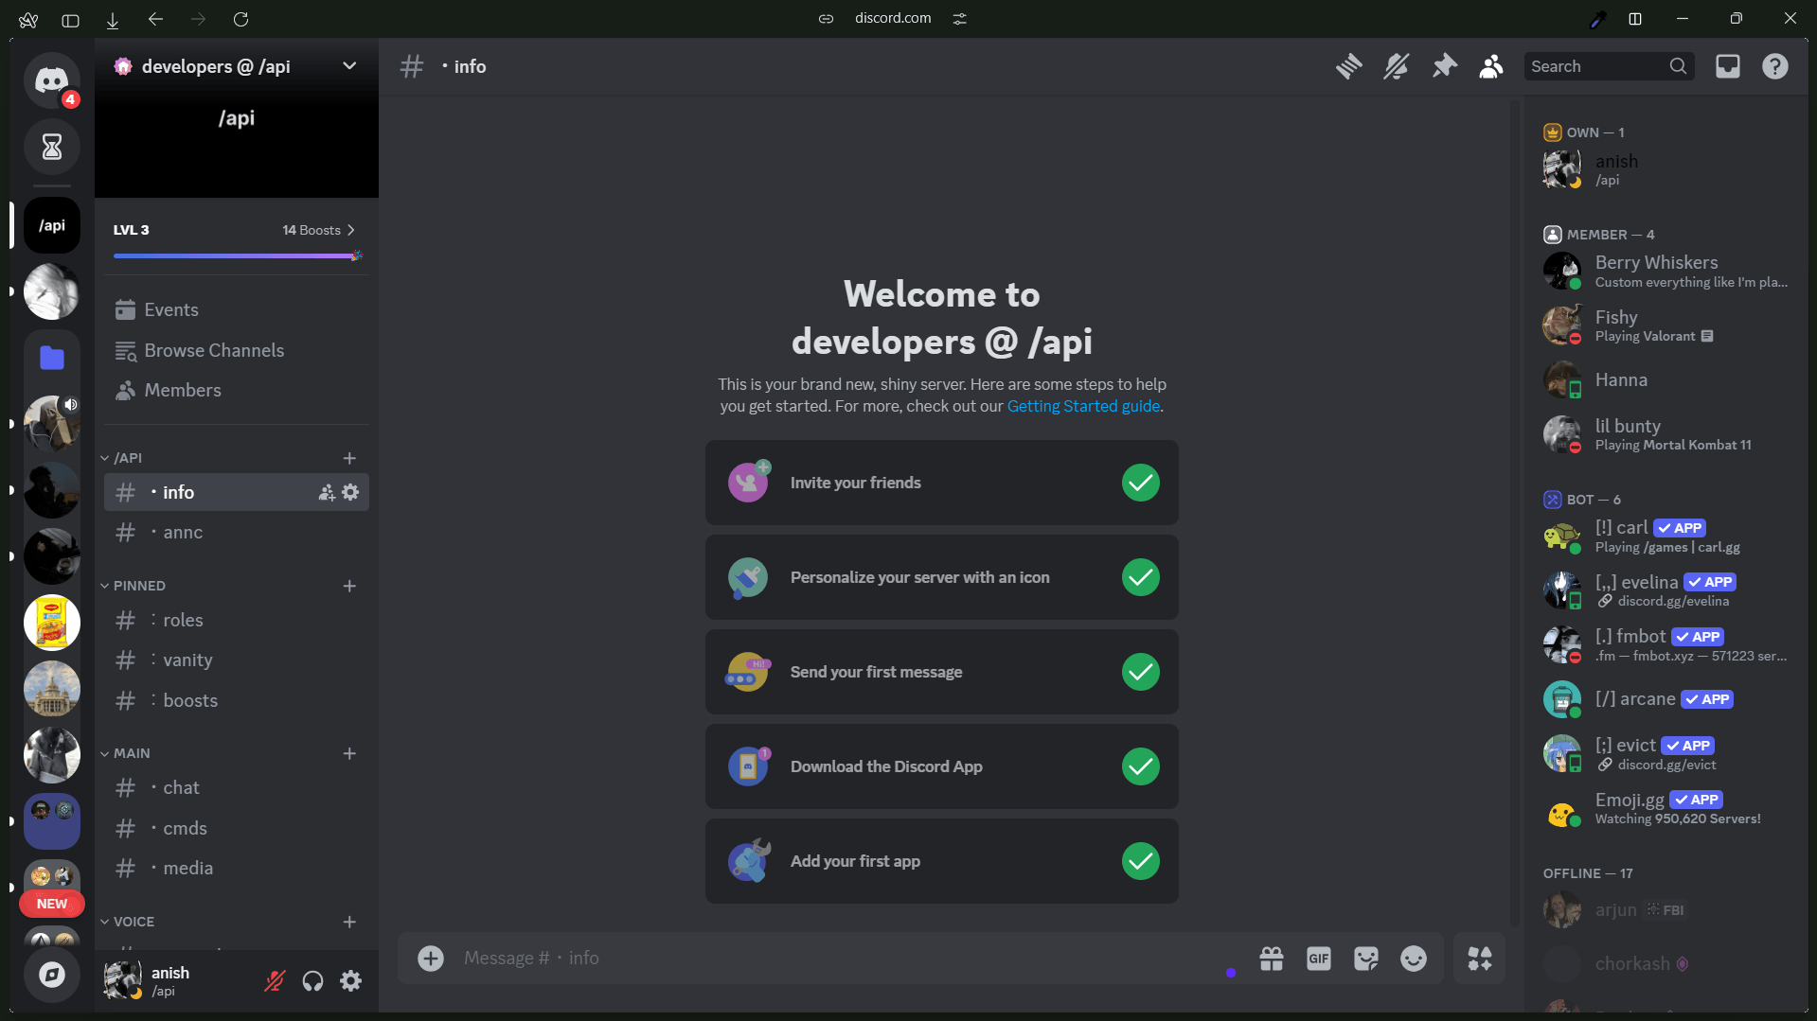
Task: Open browser downloads icon
Action: coord(113,19)
